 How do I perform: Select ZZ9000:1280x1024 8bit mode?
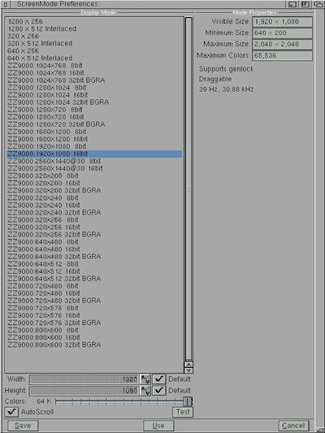(94, 88)
